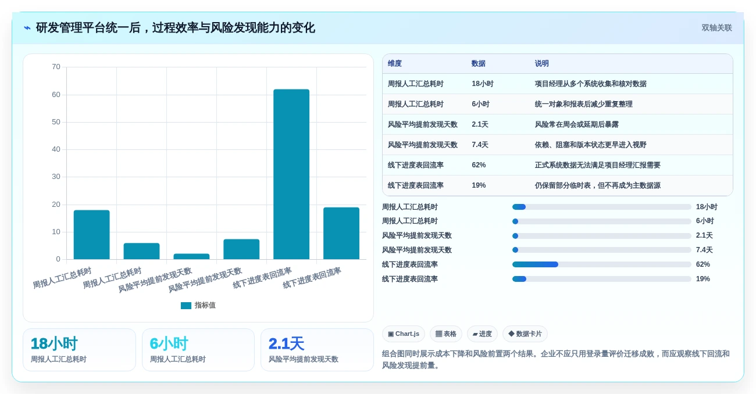The height and width of the screenshot is (394, 756).
Task: Select table cell 仍保留部分临时表，但不再成为主数据源
Action: point(598,185)
